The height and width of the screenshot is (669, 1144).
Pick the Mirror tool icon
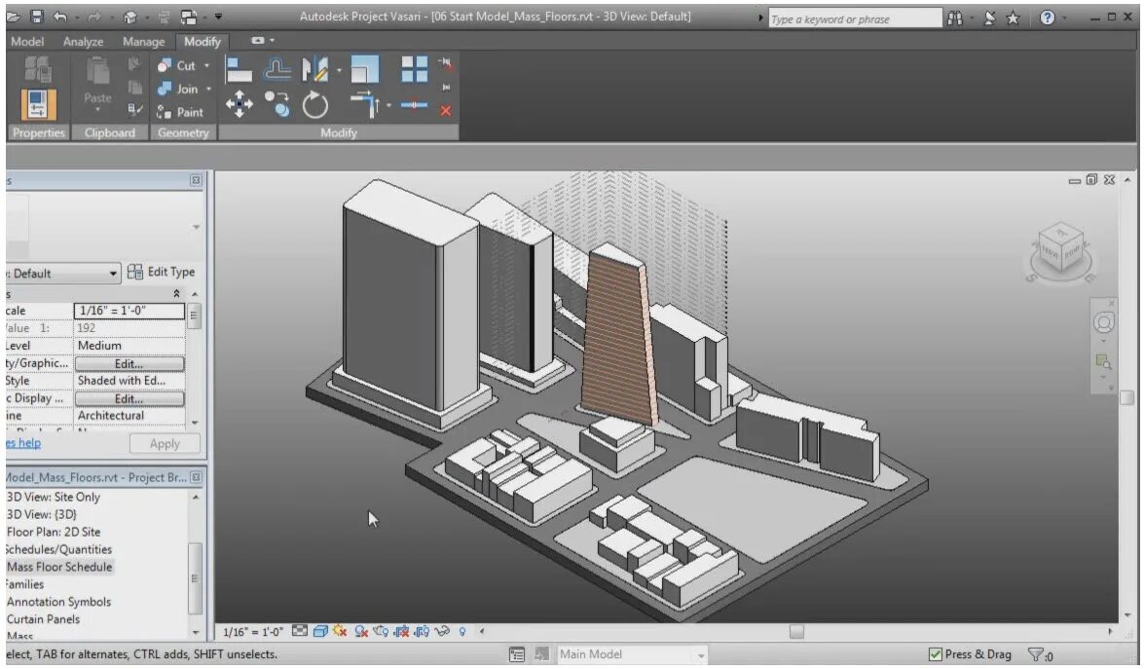[x=314, y=70]
